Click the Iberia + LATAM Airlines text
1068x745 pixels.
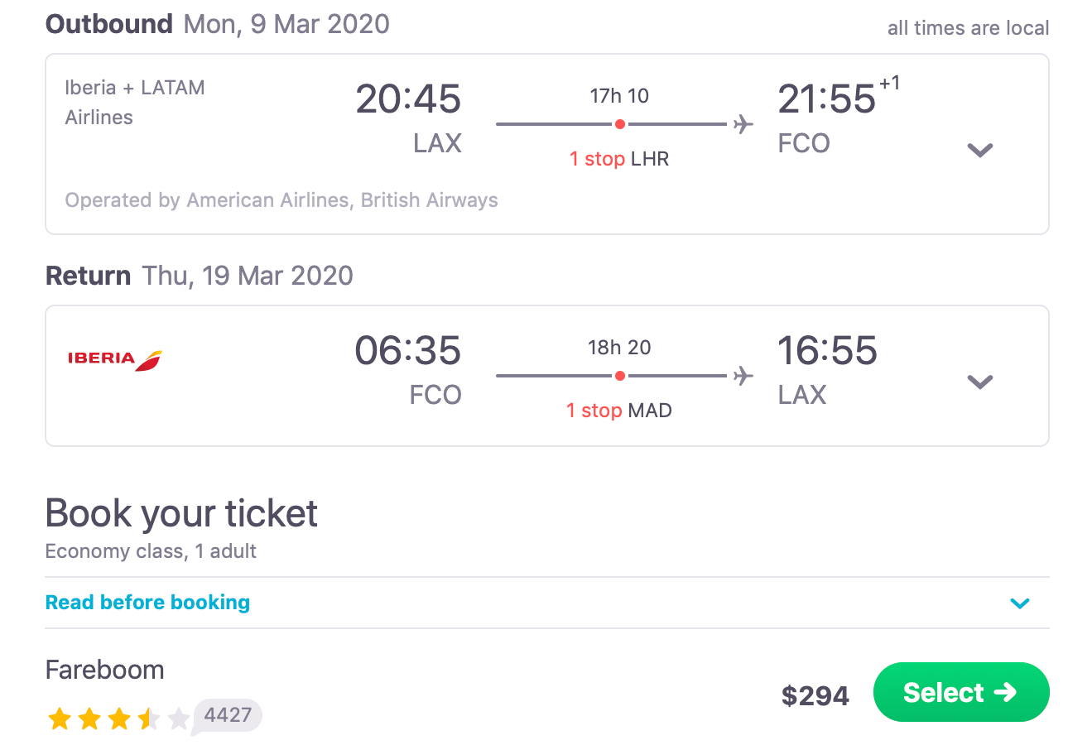coord(134,102)
